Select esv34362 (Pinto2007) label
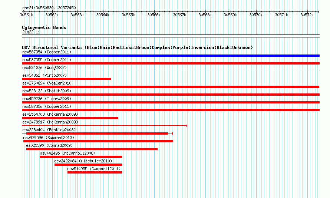Viewport: 330px width, 198px height. coord(44,75)
